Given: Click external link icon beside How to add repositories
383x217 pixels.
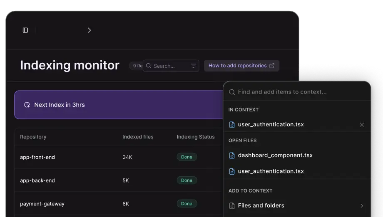Looking at the screenshot, I should tap(272, 66).
